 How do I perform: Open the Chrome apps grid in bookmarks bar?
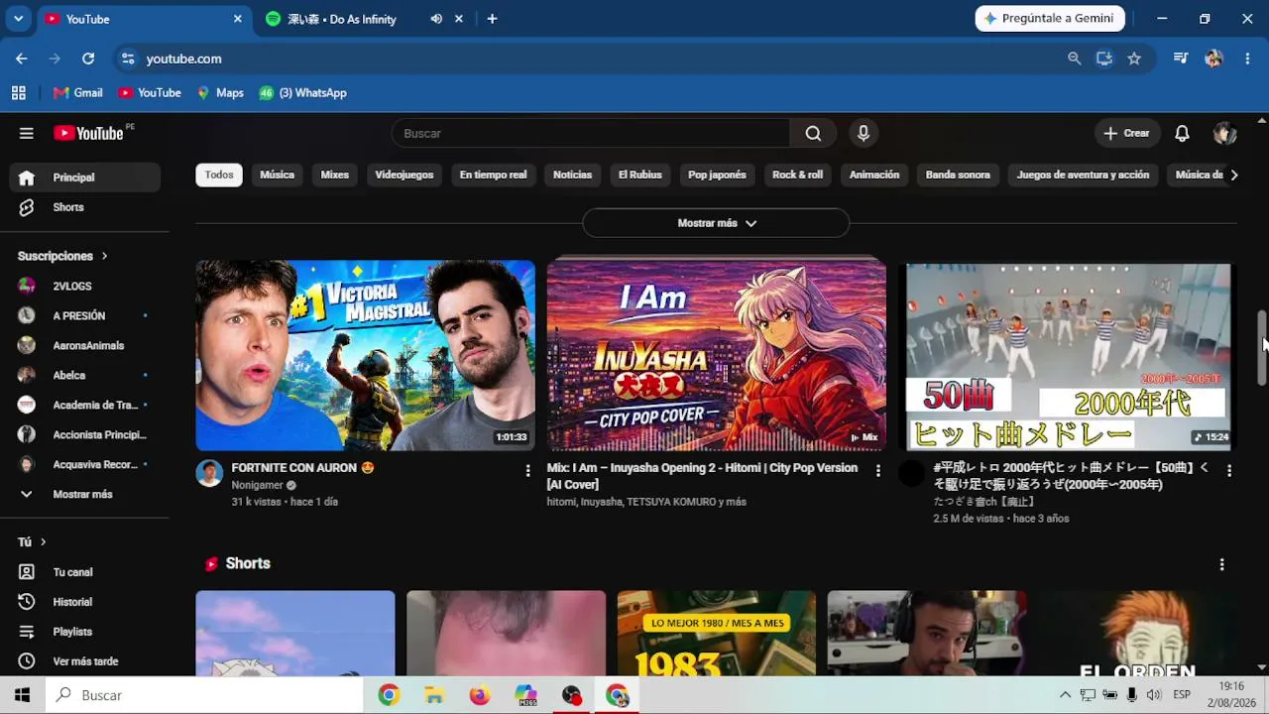click(19, 93)
